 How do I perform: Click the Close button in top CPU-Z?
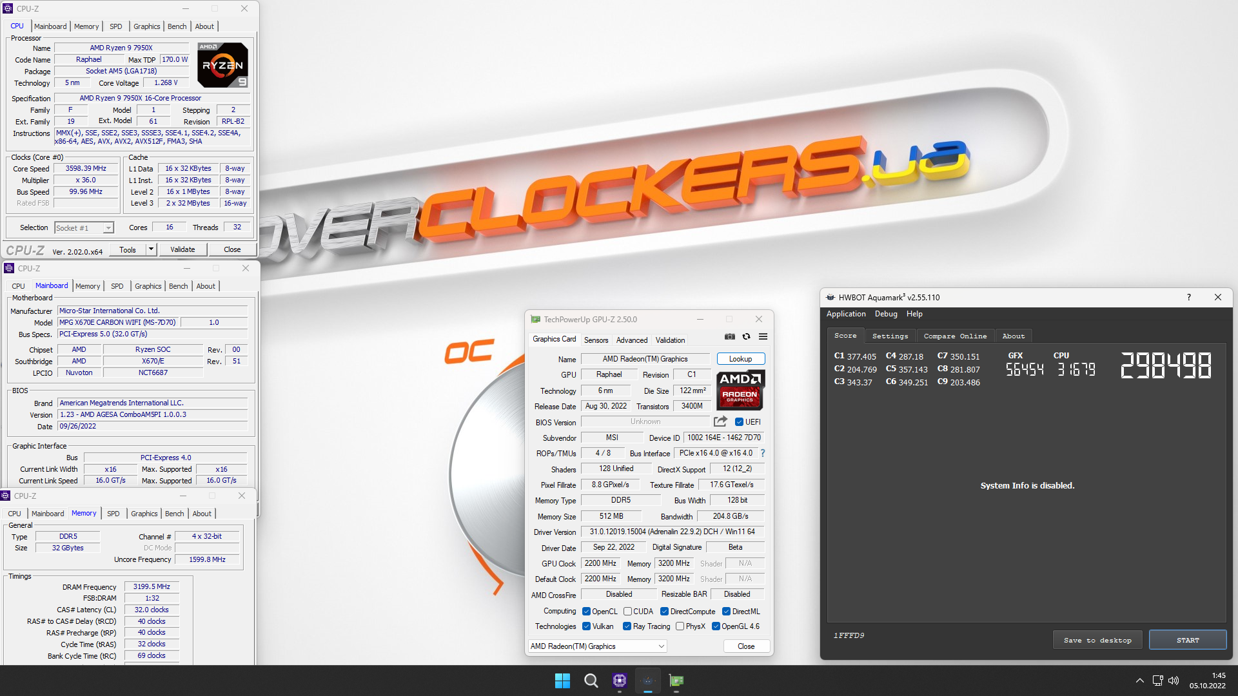pos(232,249)
